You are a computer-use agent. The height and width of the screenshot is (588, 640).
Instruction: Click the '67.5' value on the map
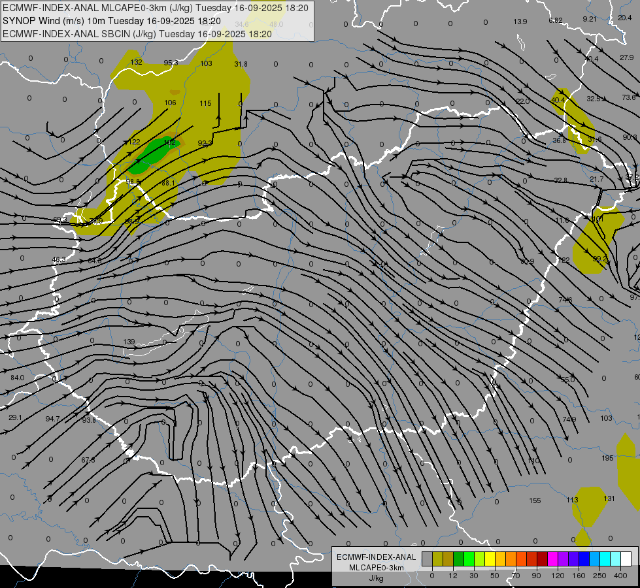click(88, 460)
